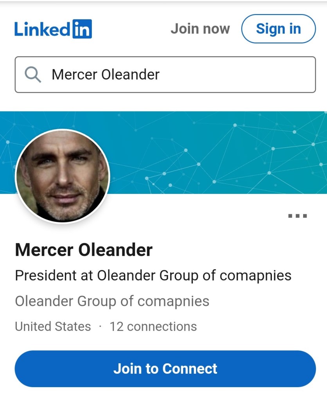The height and width of the screenshot is (400, 327).
Task: Click the blue LinkedIn "in" logo square
Action: [x=82, y=29]
